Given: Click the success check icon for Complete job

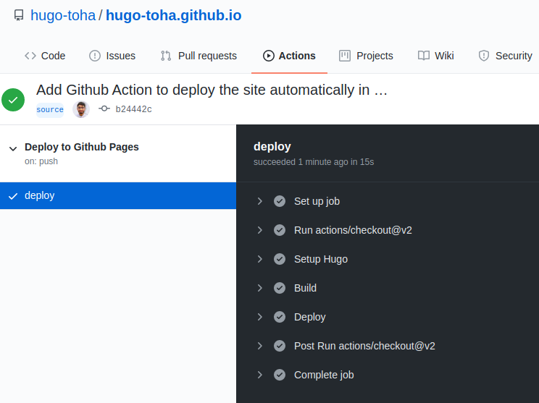Looking at the screenshot, I should point(280,375).
